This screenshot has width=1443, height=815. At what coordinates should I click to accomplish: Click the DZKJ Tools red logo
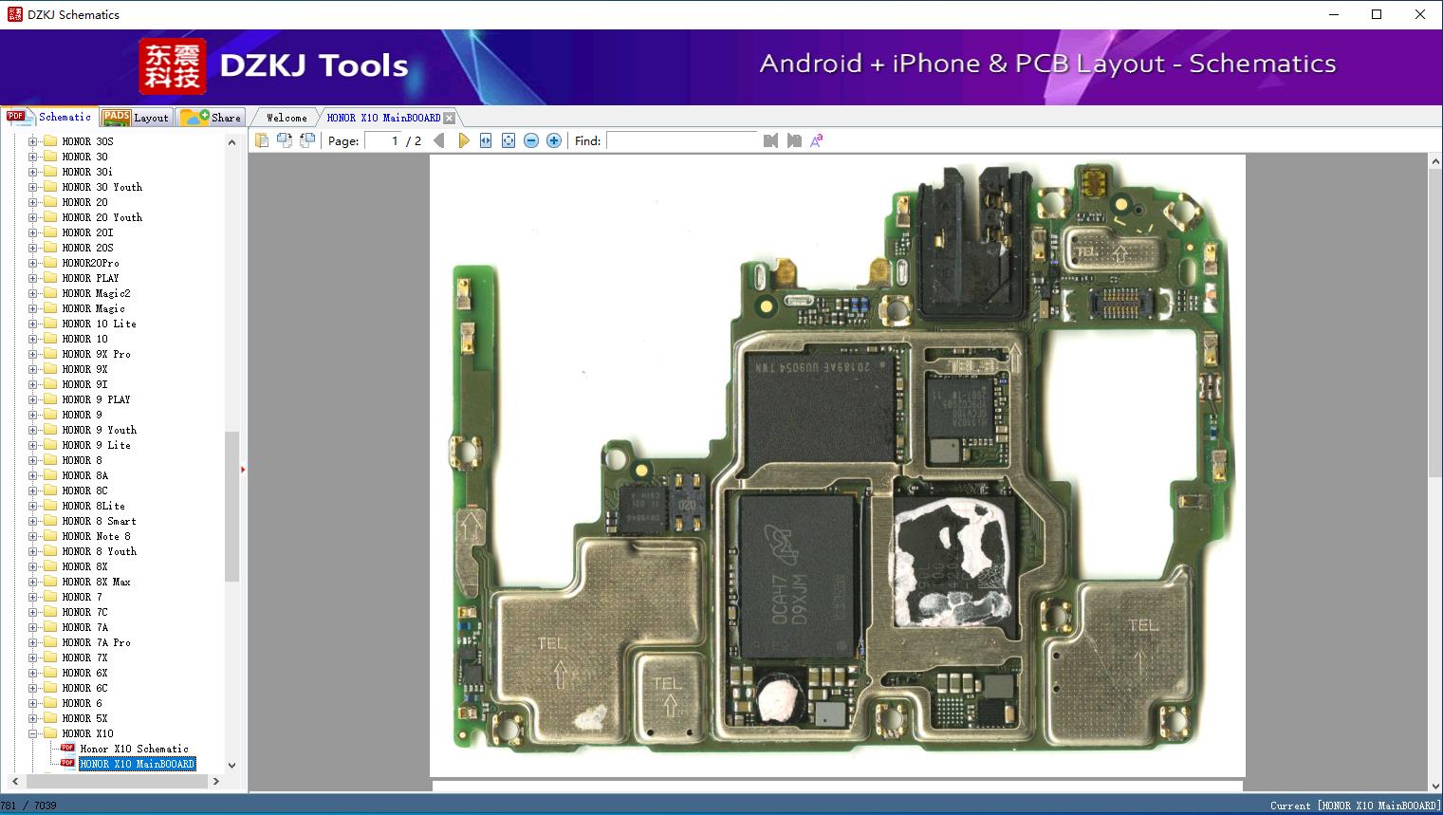point(173,66)
